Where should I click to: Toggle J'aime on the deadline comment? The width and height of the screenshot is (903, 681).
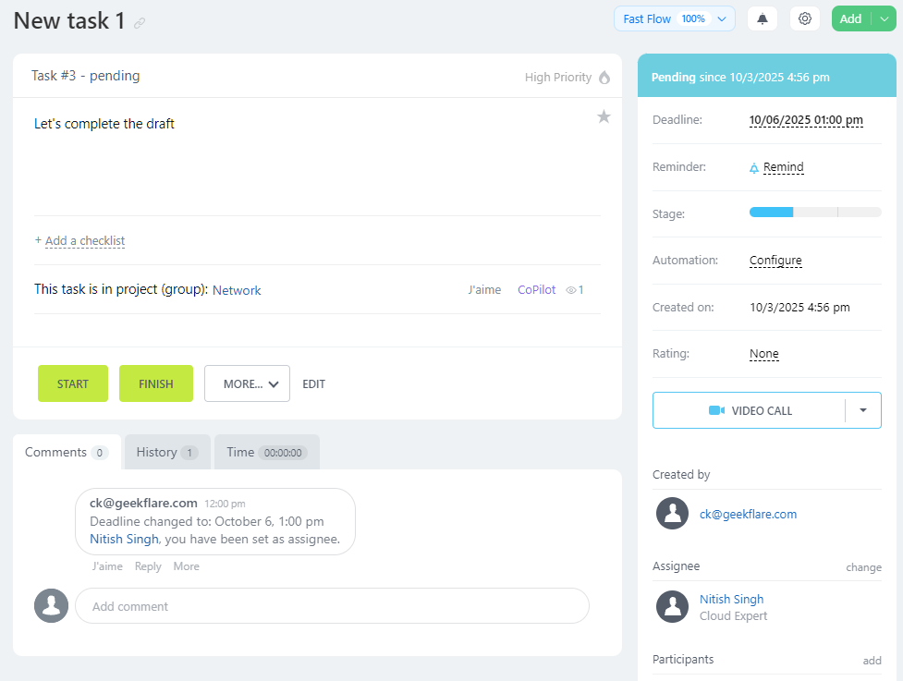(x=107, y=565)
